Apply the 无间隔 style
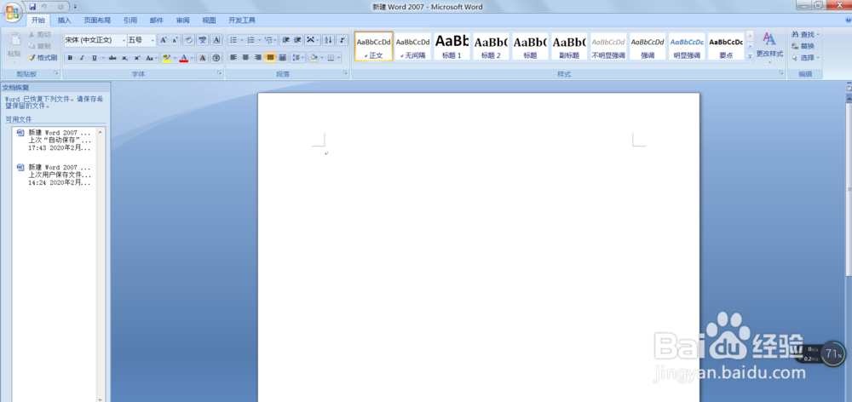Image resolution: width=852 pixels, height=402 pixels. click(x=413, y=46)
